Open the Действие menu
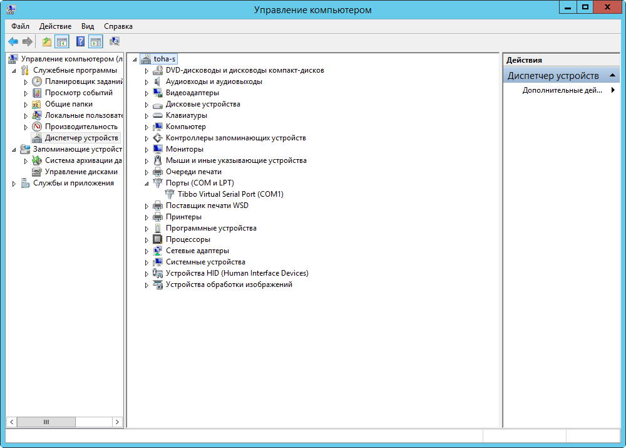The image size is (626, 448). click(x=55, y=26)
